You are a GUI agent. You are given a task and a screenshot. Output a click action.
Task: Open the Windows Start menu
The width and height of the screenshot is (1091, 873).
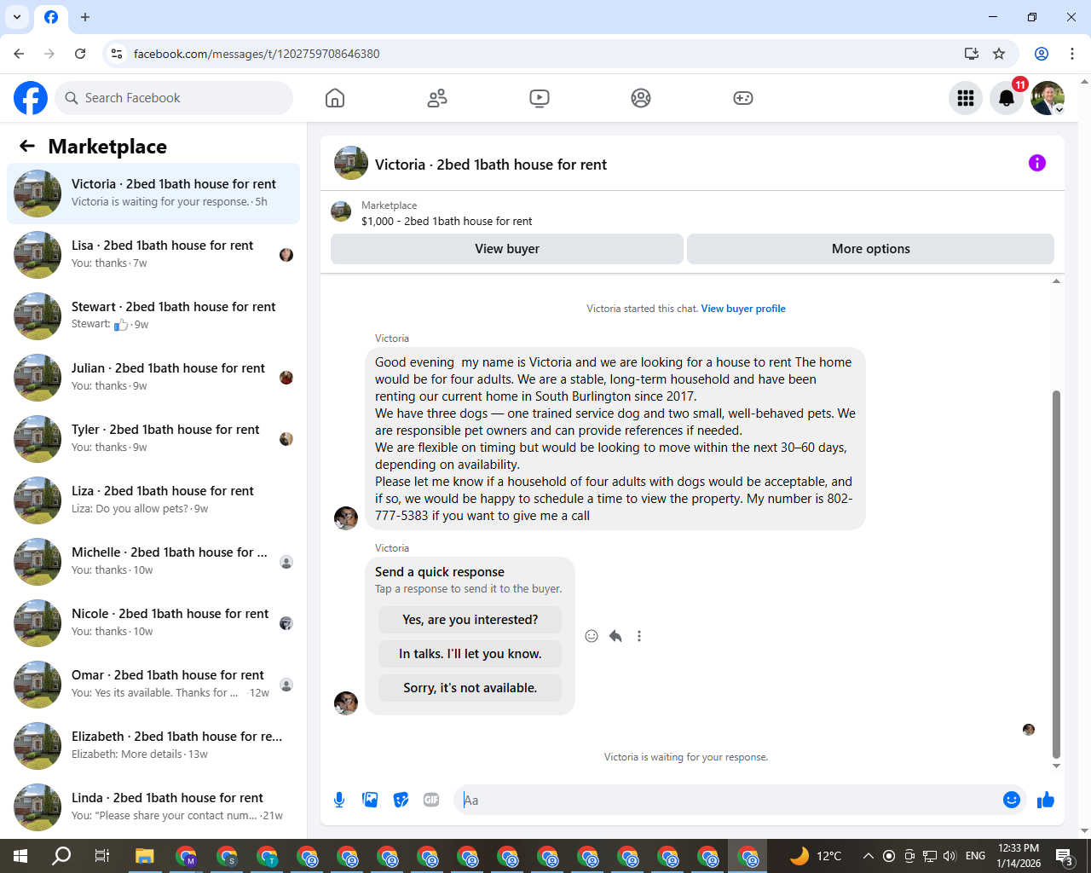pyautogui.click(x=20, y=856)
